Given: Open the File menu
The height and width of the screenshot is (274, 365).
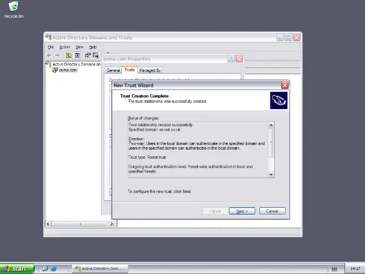Looking at the screenshot, I should [51, 47].
